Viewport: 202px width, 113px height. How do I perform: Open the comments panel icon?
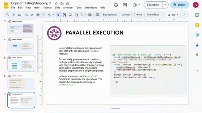pyautogui.click(x=125, y=5)
